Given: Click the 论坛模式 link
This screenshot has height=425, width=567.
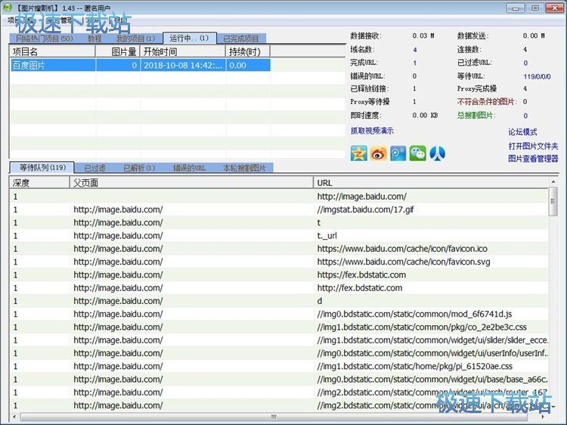Looking at the screenshot, I should pos(522,132).
